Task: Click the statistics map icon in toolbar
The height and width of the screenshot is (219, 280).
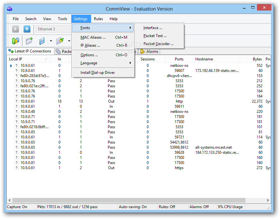Action: click(16, 41)
